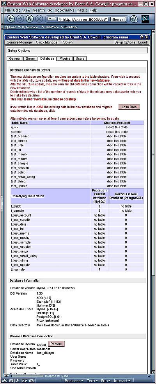The image size is (156, 384).
Task: Open the Composer icon in status bar
Action: (24, 381)
